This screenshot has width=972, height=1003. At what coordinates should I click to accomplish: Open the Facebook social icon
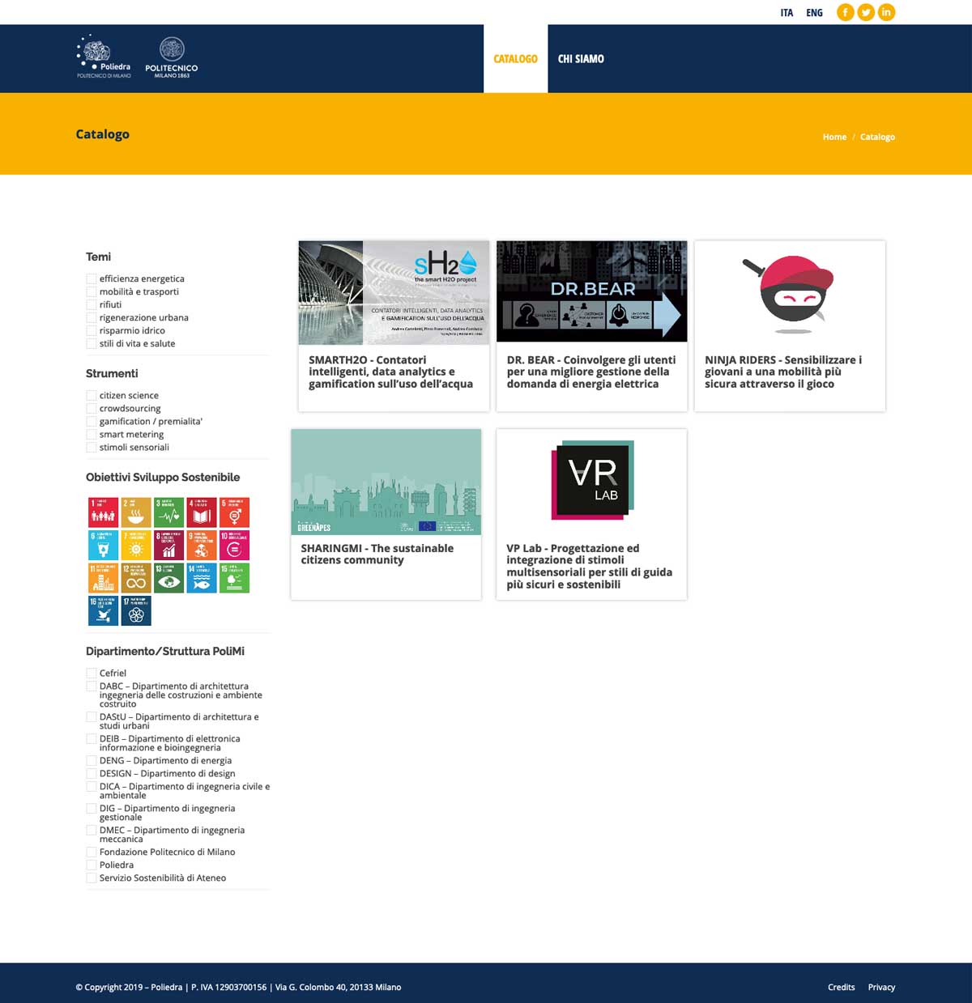tap(845, 12)
